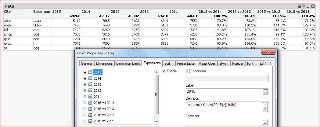Uncheck the Enable checkbox

coord(164,71)
